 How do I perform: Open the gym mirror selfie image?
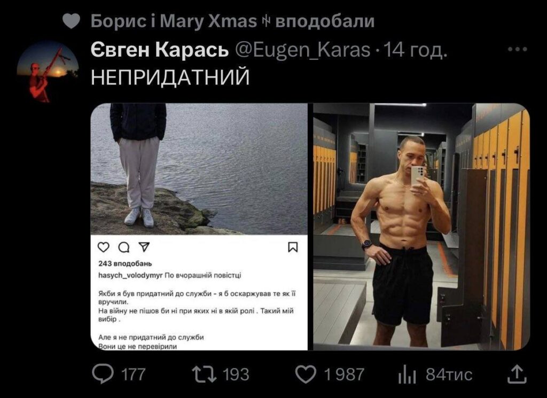pyautogui.click(x=421, y=227)
